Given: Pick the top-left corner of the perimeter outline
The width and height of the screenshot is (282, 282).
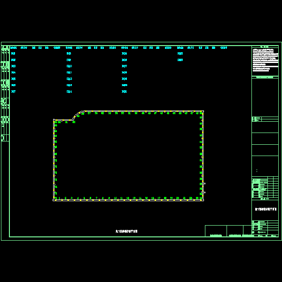Looking at the screenshot, I should (54, 120).
